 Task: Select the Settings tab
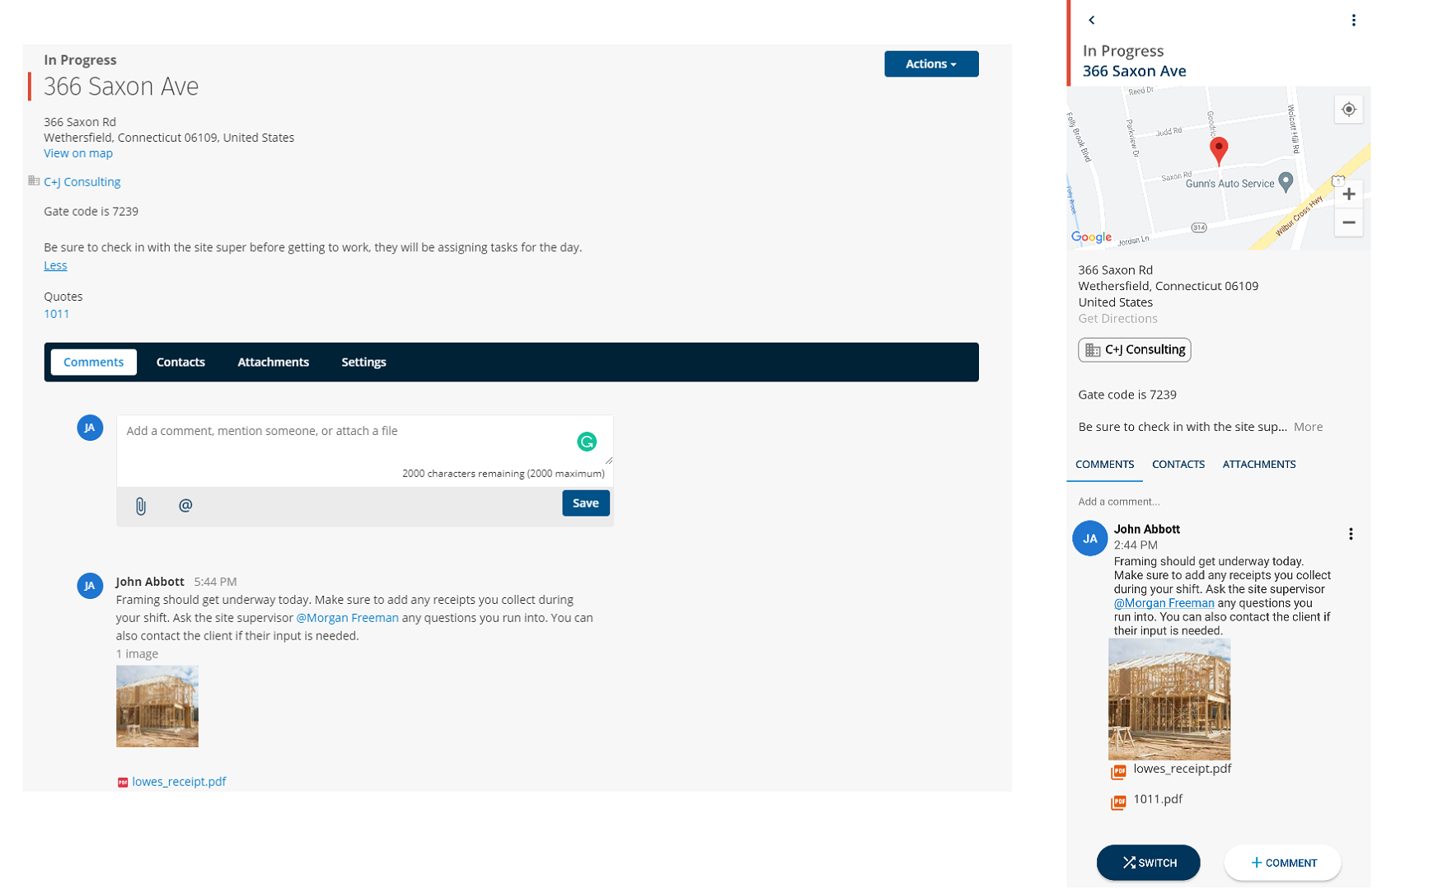[x=363, y=362]
